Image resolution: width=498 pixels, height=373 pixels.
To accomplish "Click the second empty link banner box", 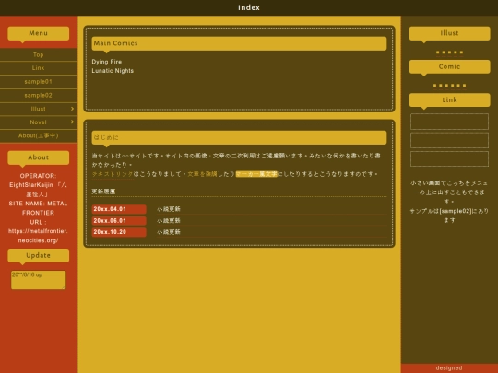I will coord(449,140).
